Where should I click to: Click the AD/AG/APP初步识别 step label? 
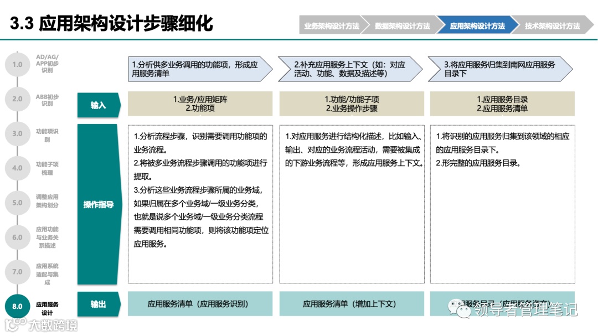click(x=47, y=63)
